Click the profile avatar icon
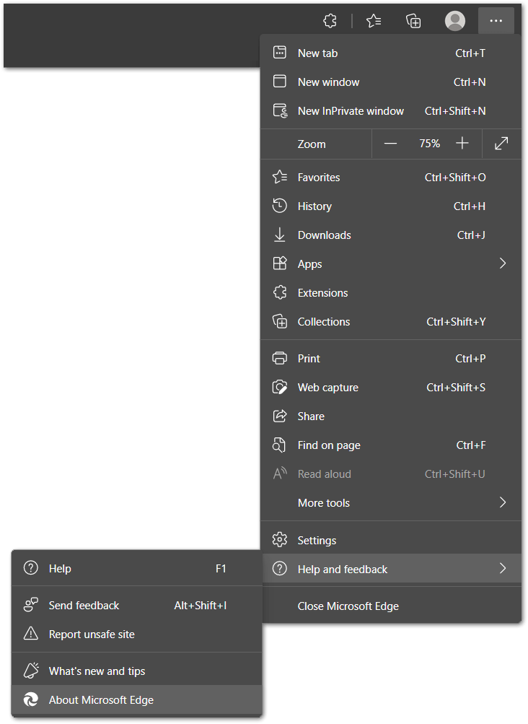 pyautogui.click(x=454, y=21)
